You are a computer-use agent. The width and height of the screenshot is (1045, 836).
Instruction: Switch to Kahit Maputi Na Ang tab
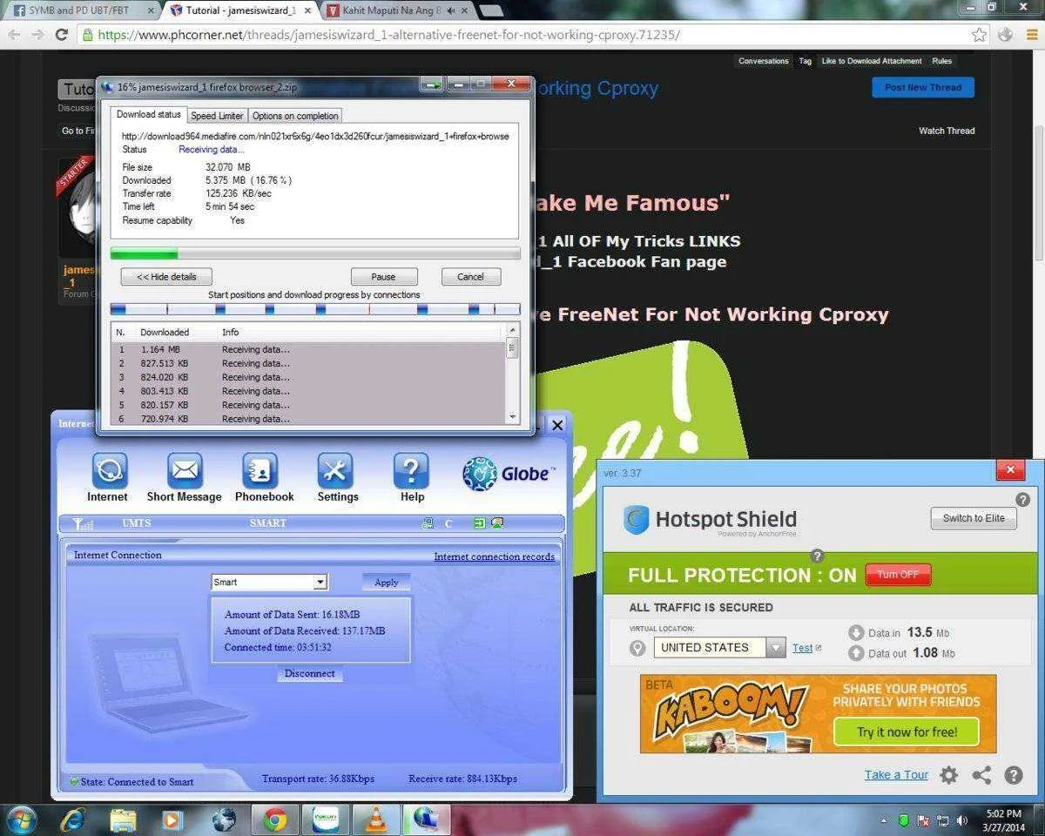[397, 10]
